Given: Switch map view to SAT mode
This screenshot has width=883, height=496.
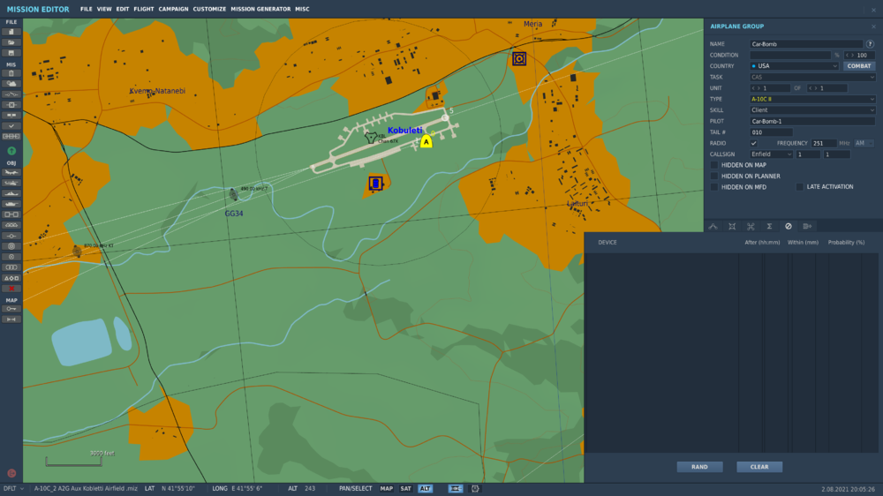Looking at the screenshot, I should (x=405, y=489).
